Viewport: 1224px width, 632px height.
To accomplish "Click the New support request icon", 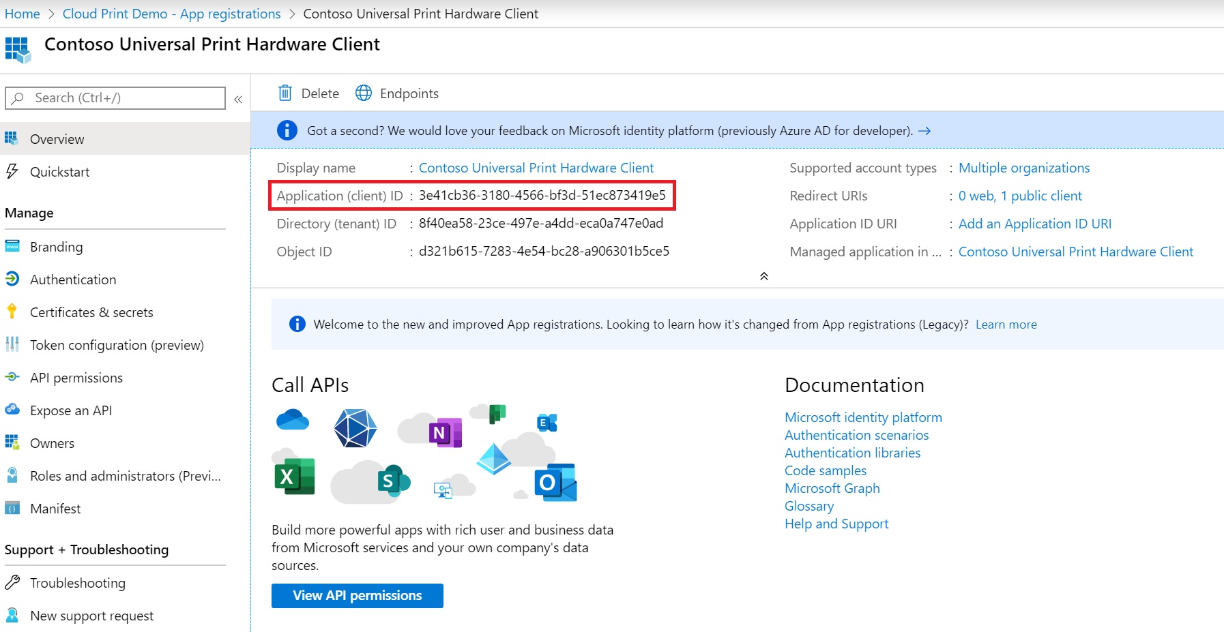I will (x=12, y=615).
